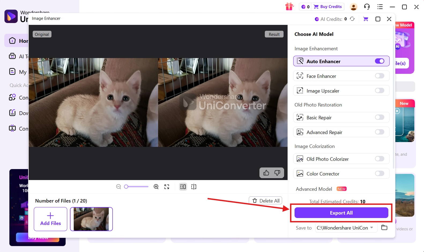Maximize the Image Enhancer dialog
Image resolution: width=424 pixels, height=252 pixels.
(x=378, y=19)
